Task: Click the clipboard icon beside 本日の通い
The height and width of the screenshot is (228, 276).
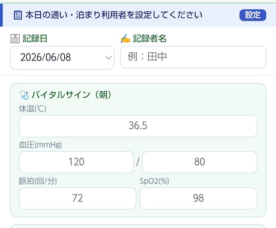Action: click(17, 15)
